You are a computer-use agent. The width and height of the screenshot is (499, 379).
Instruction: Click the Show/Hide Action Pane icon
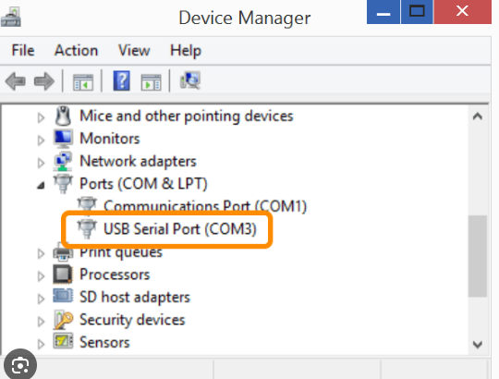coord(151,82)
